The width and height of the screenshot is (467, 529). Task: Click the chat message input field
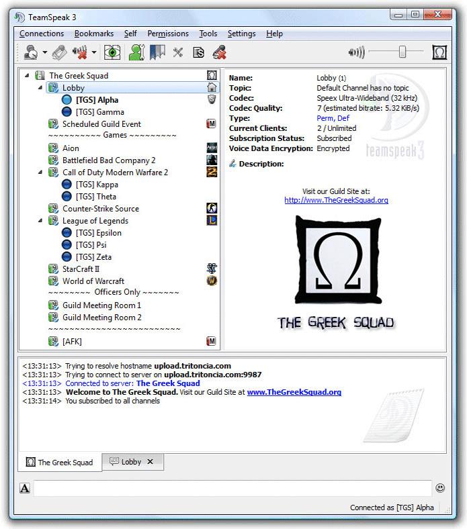(232, 488)
